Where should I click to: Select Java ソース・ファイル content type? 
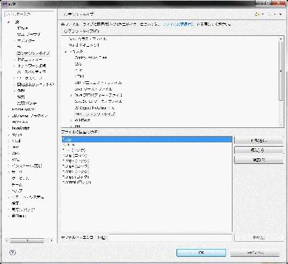pyautogui.click(x=93, y=89)
